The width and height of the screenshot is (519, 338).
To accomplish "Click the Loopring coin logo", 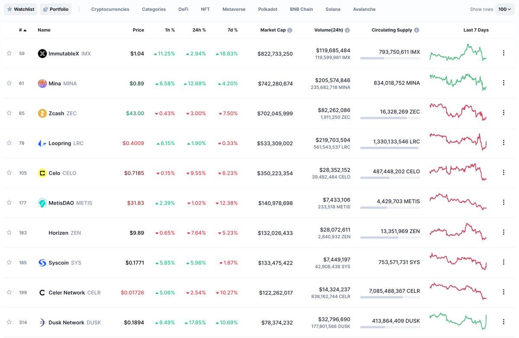I will (42, 143).
